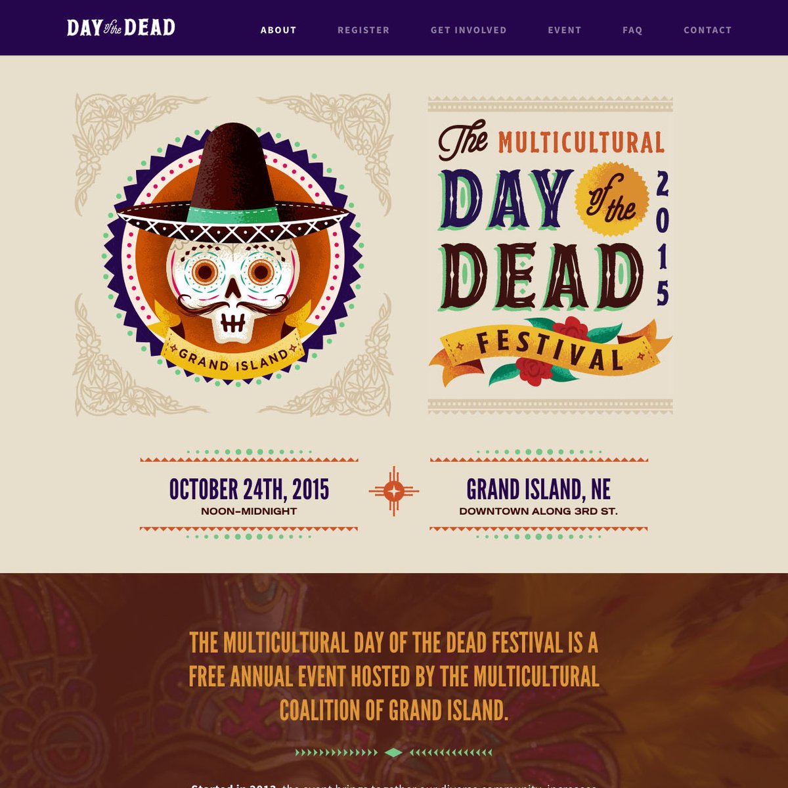Click the October 24th, 2015 date heading
788x788 pixels.
point(249,490)
